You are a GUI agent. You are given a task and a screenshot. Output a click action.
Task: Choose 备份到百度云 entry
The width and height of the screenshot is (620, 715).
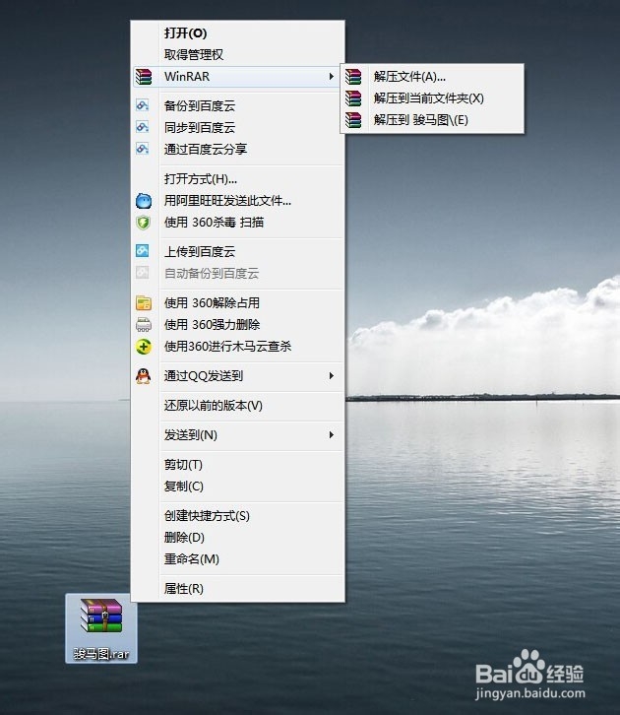click(x=237, y=105)
